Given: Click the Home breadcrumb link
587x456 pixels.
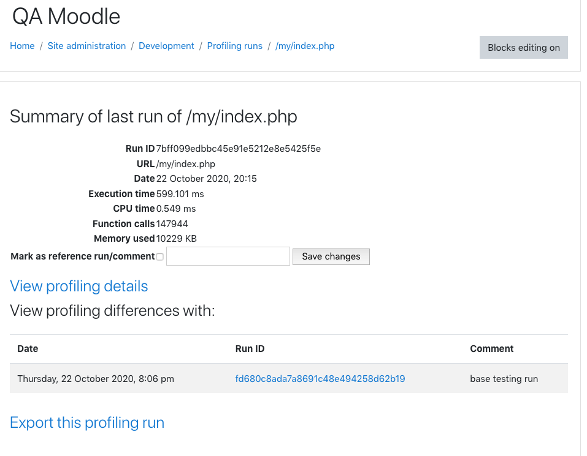Looking at the screenshot, I should 22,46.
